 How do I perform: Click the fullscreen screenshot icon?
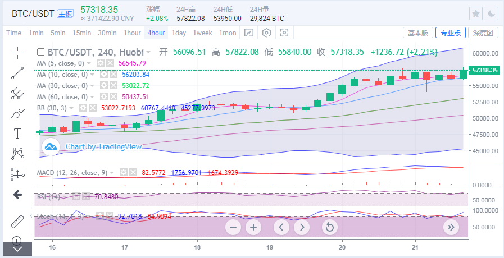click(x=284, y=33)
